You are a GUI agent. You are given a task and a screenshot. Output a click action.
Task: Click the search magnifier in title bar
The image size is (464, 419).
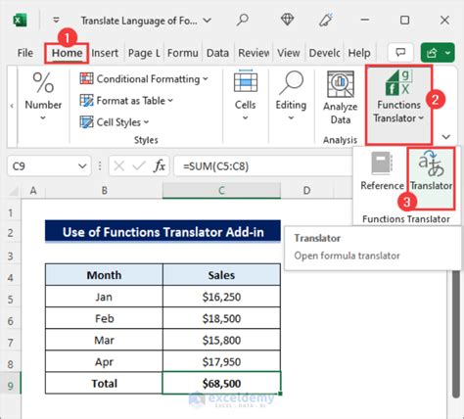point(243,20)
